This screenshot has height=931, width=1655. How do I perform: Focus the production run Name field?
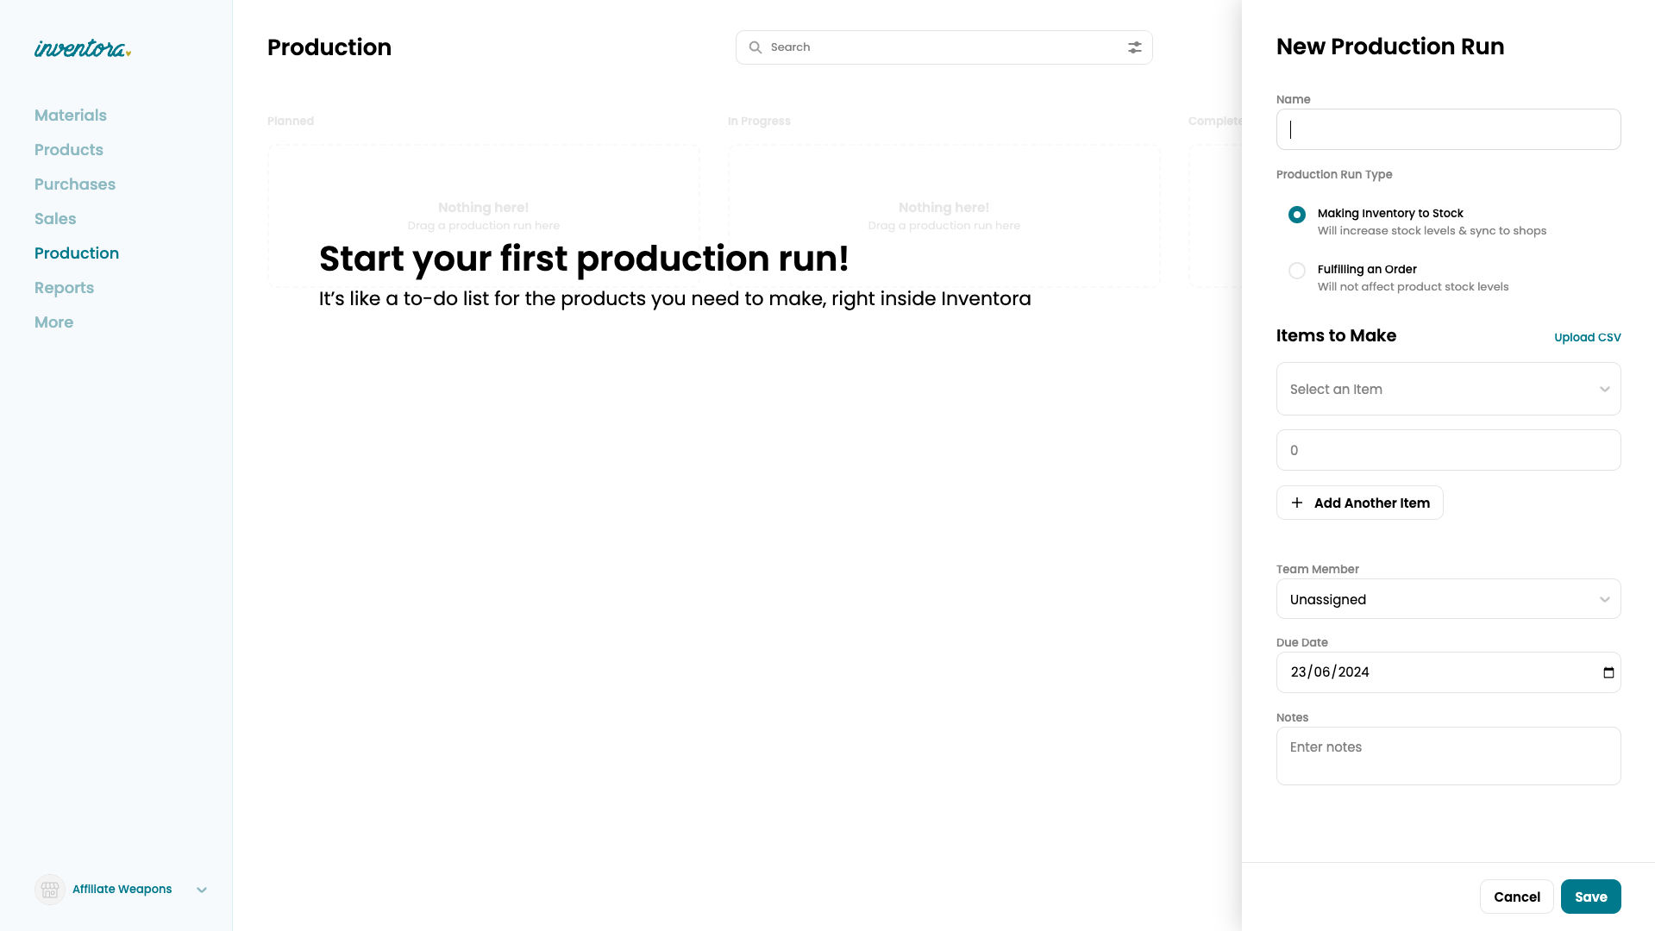1448,129
